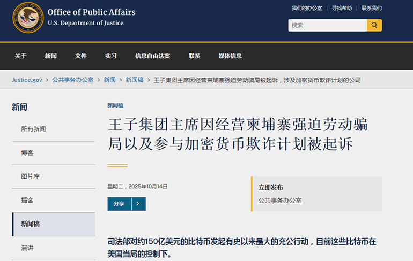Select 图片库 in the left sidebar

point(30,176)
